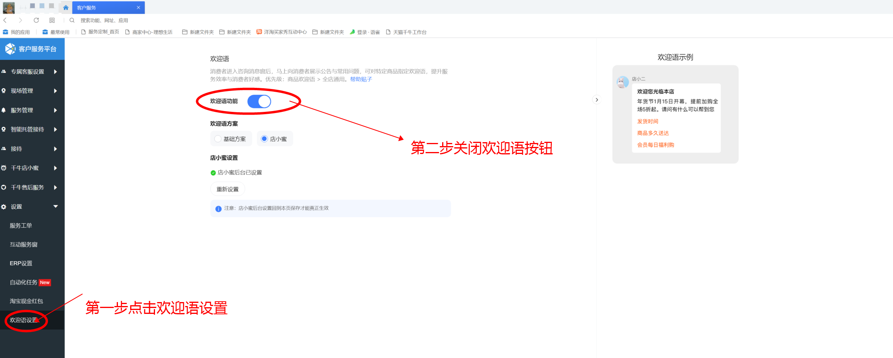The height and width of the screenshot is (358, 893).
Task: Collapse the 欢迎语示例 preview panel arrow
Action: [x=597, y=100]
